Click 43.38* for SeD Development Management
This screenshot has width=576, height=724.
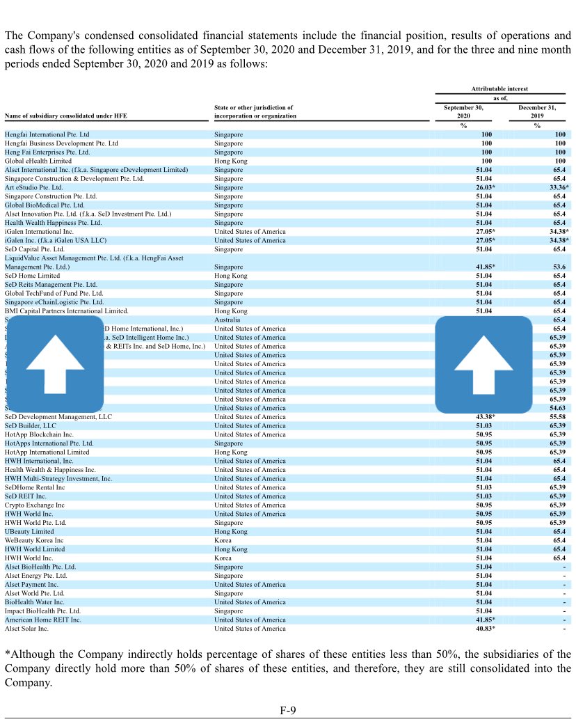(x=486, y=416)
